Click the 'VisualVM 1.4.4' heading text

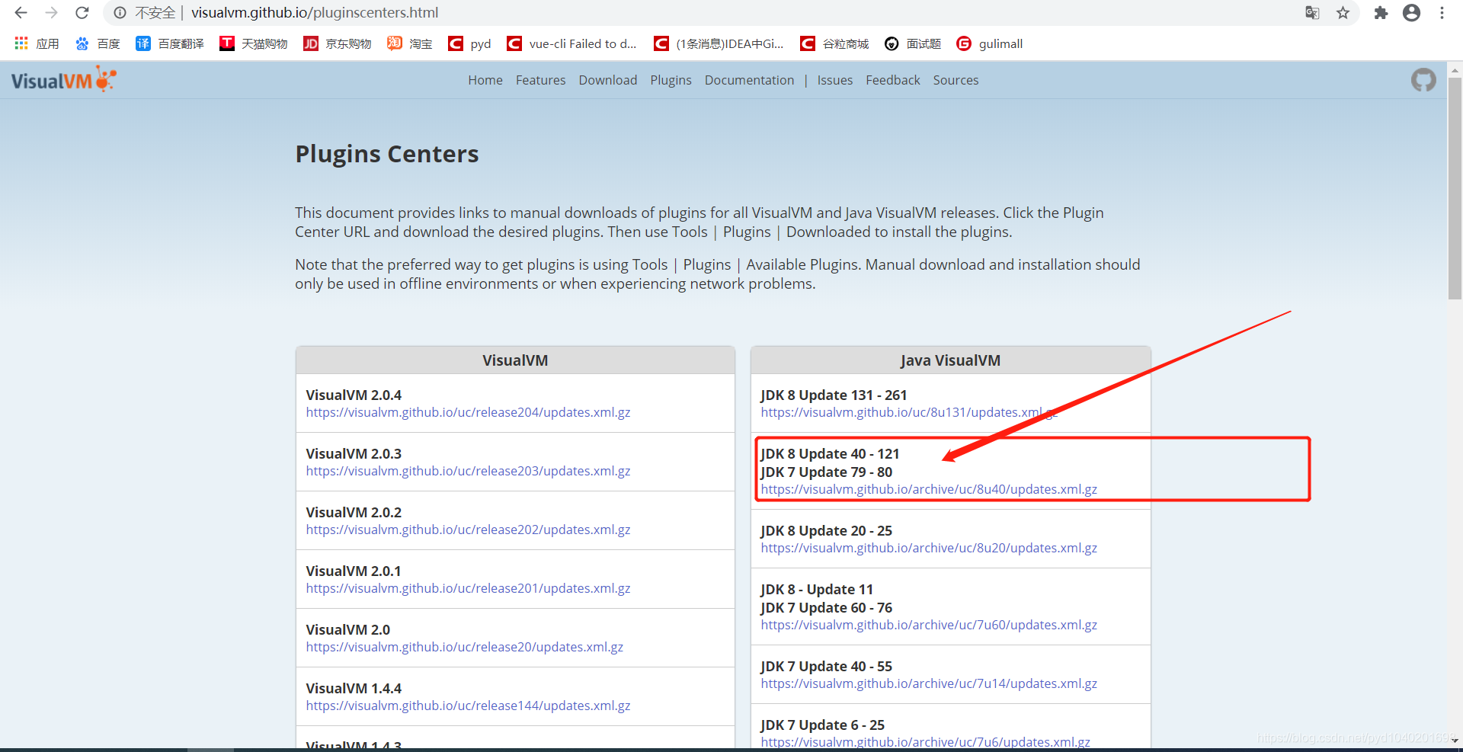[354, 688]
